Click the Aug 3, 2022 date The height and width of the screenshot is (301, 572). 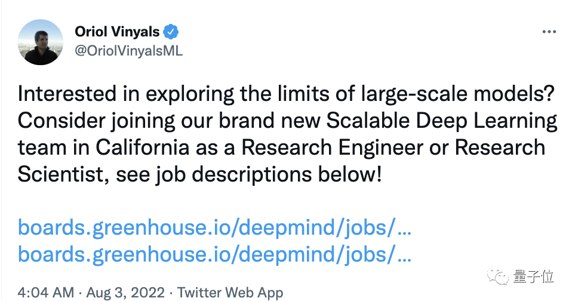127,293
